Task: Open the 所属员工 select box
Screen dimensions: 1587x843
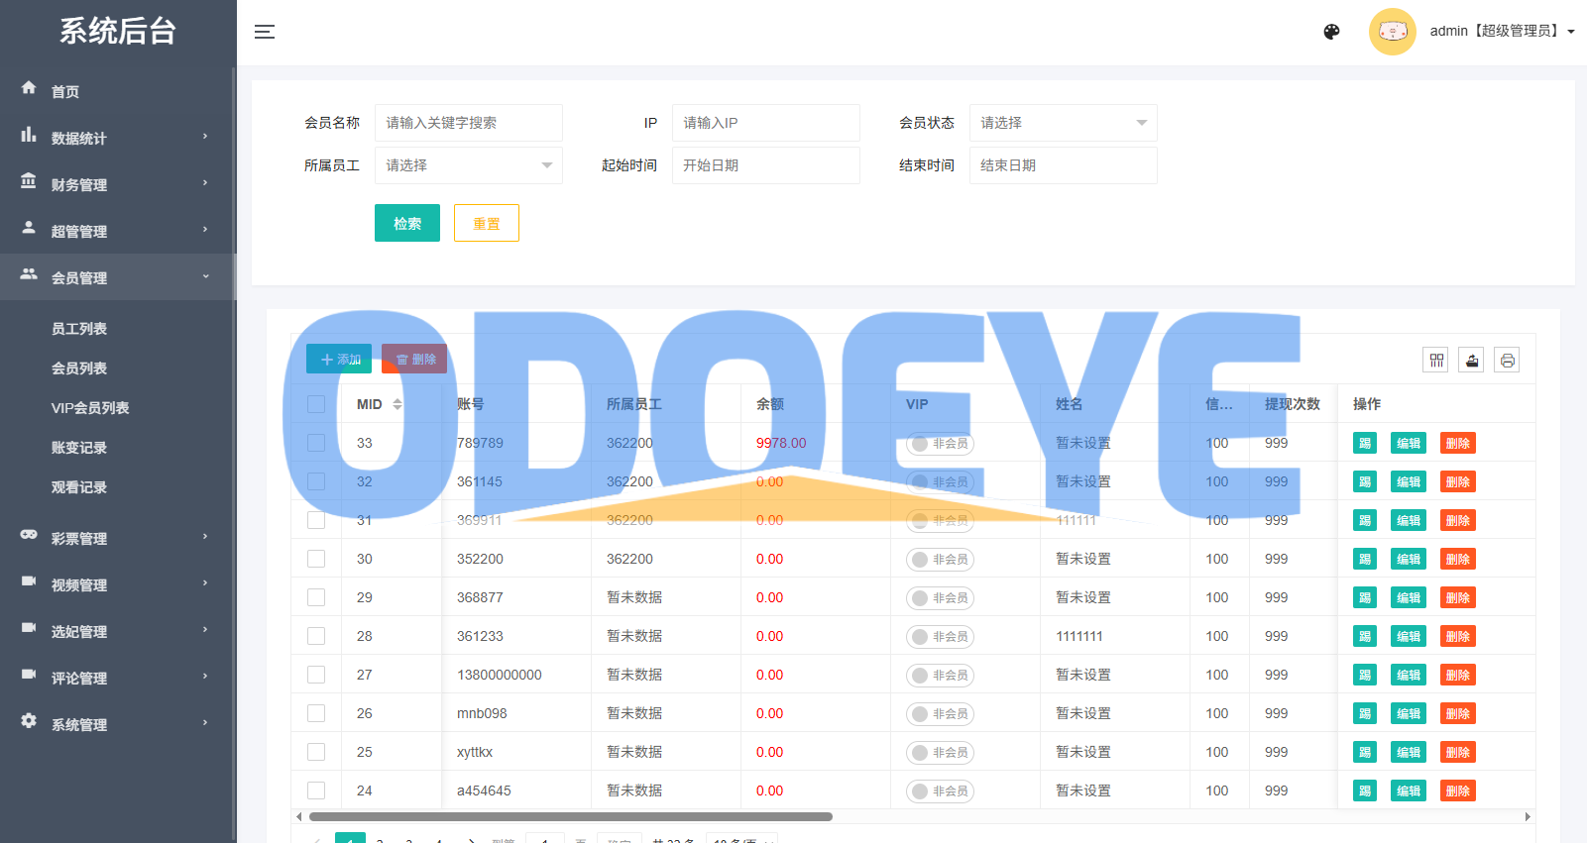Action: (x=468, y=165)
